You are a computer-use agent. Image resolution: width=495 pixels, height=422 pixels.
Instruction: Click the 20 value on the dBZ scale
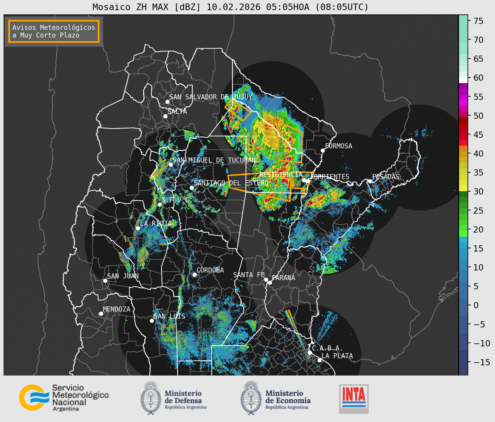click(x=478, y=230)
